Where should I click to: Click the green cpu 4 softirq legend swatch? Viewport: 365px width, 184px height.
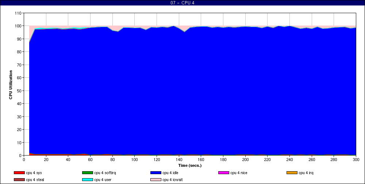88,173
